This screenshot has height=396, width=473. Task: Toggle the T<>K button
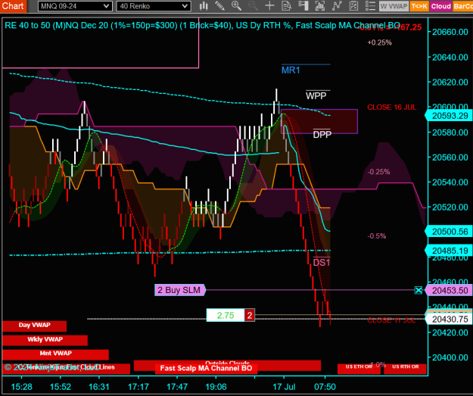coord(419,6)
